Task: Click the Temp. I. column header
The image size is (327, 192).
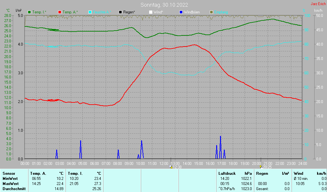Action: [x=75, y=174]
